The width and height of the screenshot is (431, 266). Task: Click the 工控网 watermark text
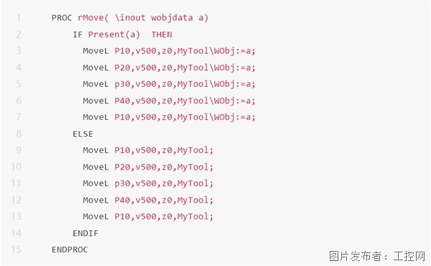pyautogui.click(x=409, y=256)
